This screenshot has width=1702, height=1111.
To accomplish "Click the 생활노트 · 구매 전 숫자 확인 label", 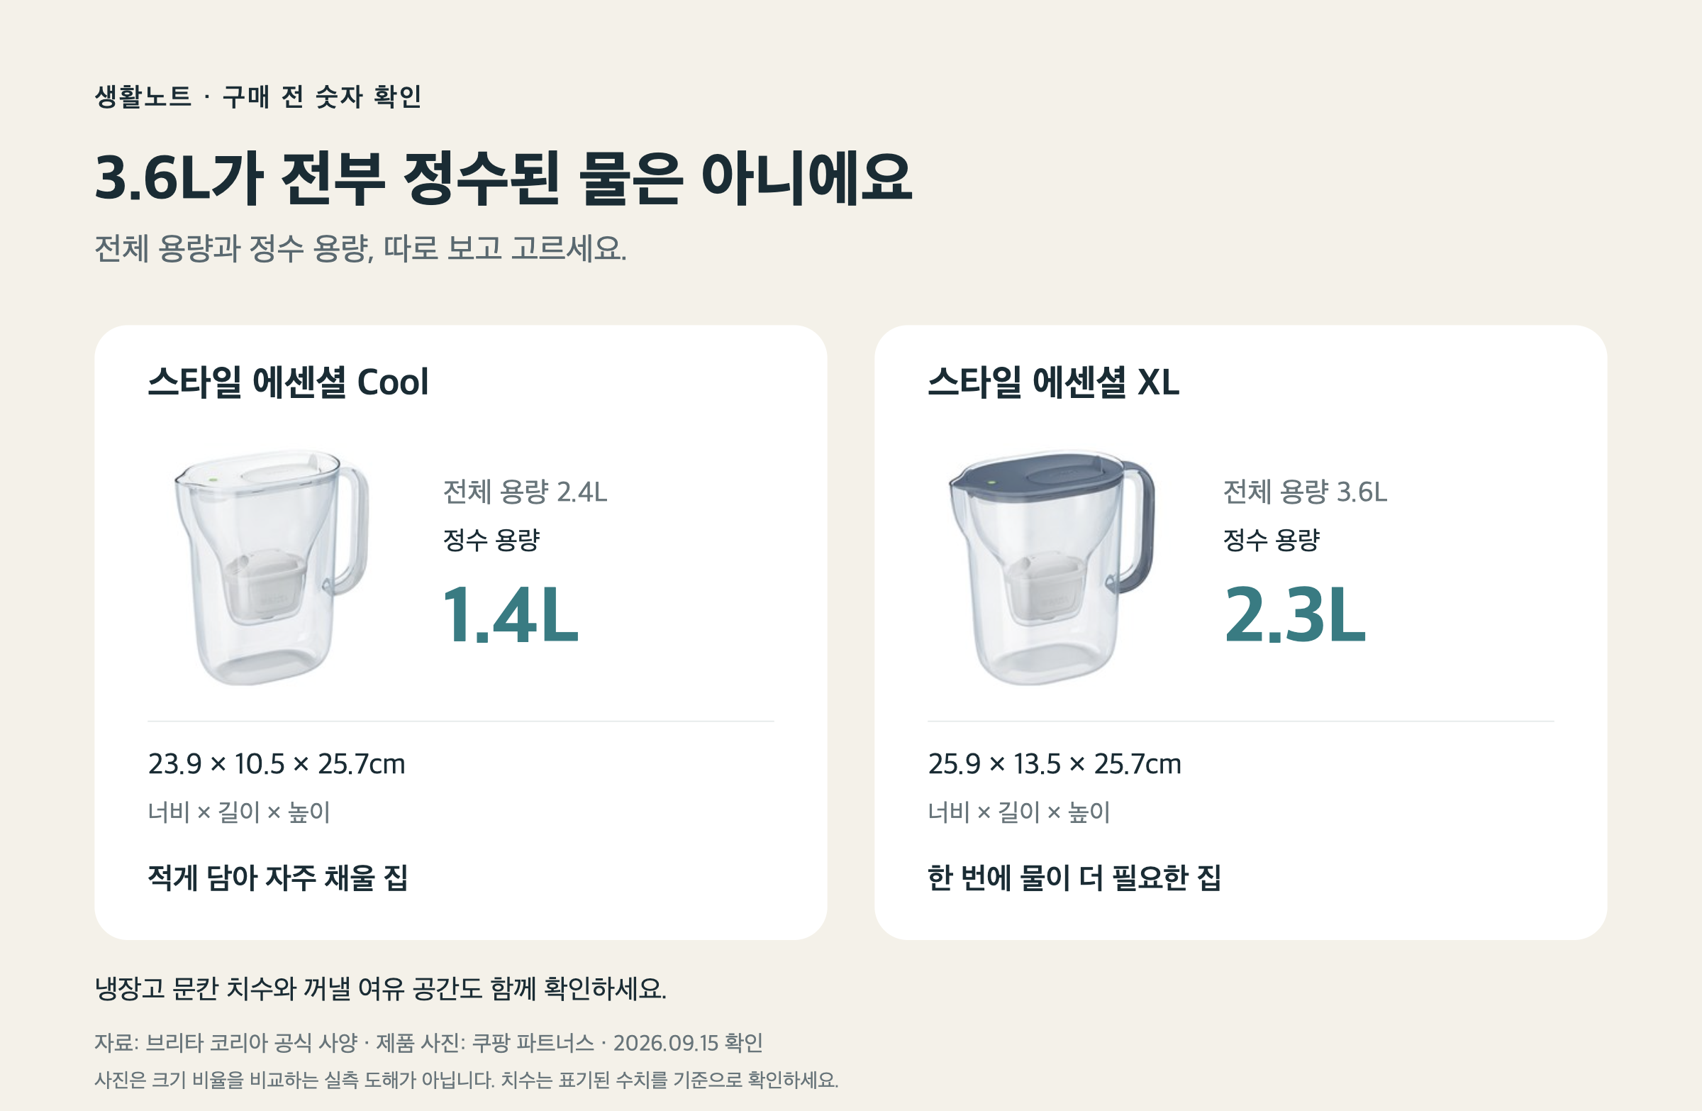I will pyautogui.click(x=258, y=96).
